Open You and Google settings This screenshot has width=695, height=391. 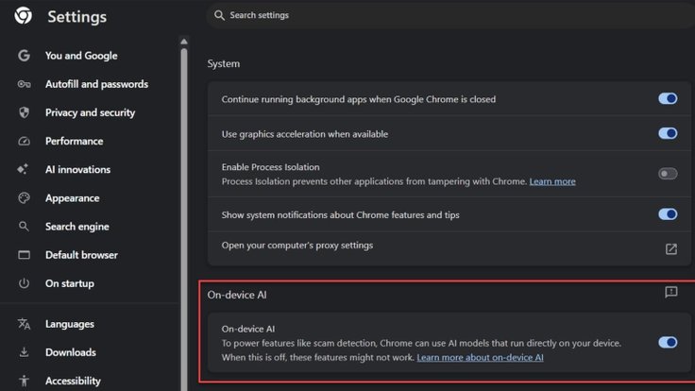(81, 56)
